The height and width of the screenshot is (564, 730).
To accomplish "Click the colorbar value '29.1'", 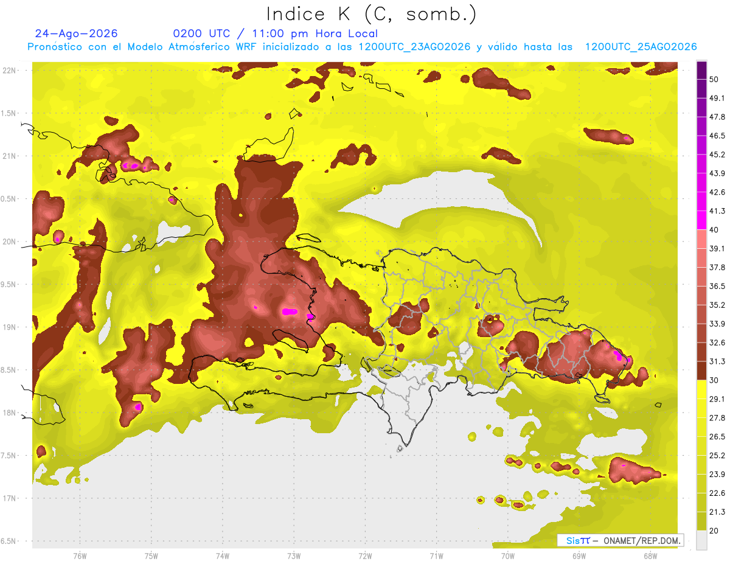I will point(717,399).
